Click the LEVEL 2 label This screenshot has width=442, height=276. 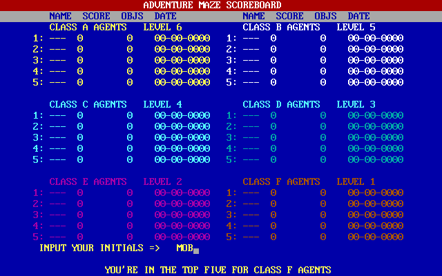pyautogui.click(x=163, y=181)
